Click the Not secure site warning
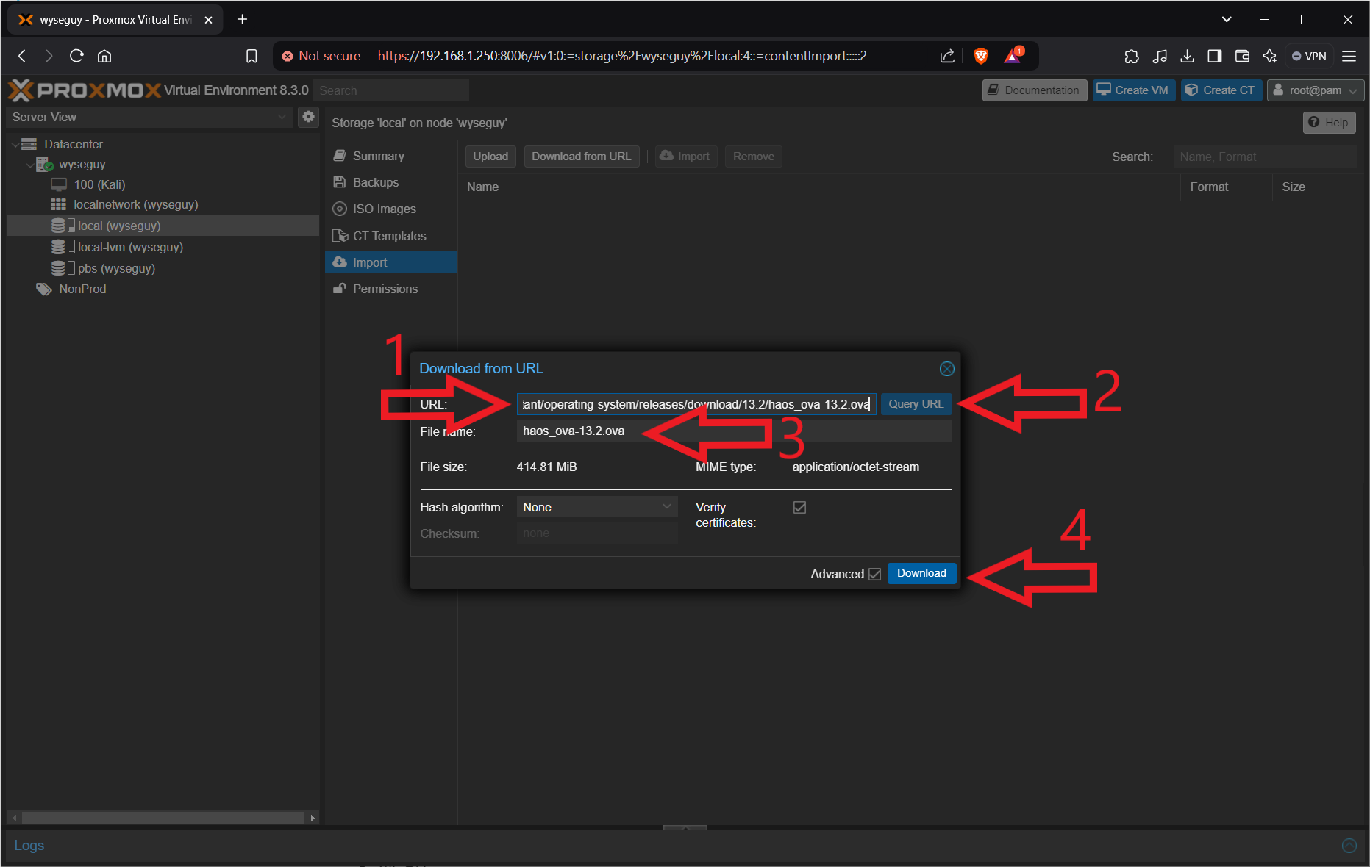This screenshot has width=1370, height=867. (x=321, y=56)
